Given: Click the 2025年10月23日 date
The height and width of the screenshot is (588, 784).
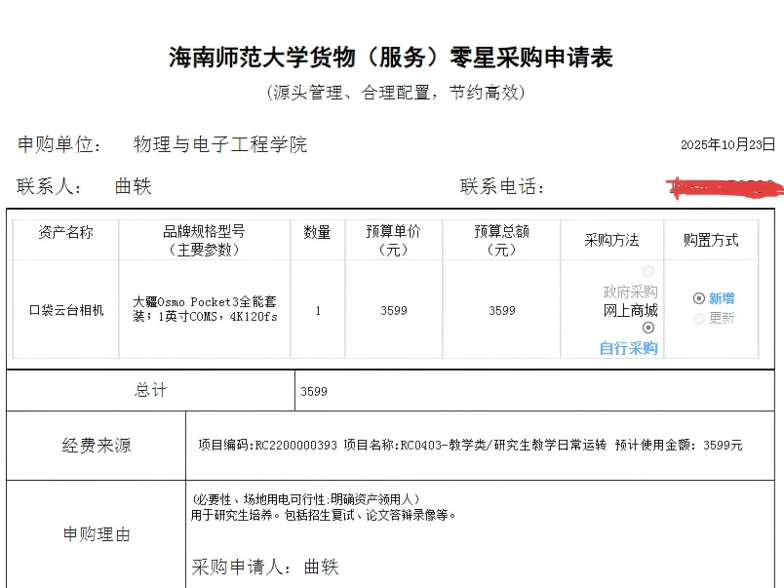Looking at the screenshot, I should tap(727, 144).
